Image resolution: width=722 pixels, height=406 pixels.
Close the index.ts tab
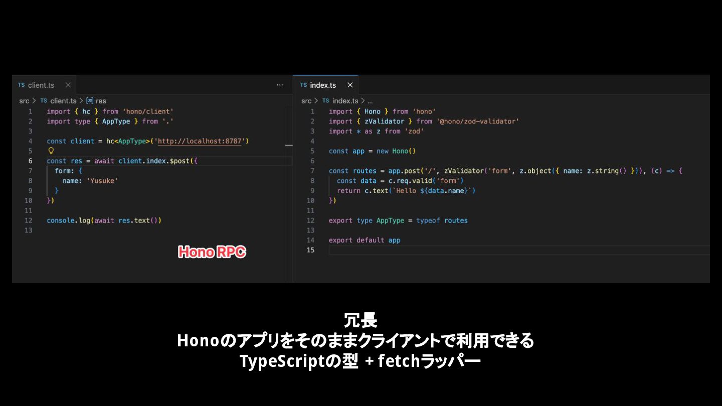click(350, 85)
